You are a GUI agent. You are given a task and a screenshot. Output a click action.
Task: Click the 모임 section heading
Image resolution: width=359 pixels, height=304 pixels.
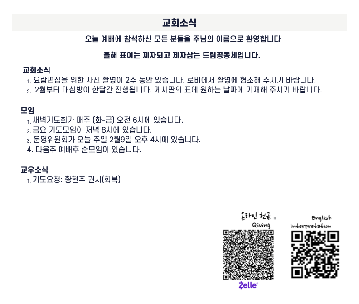pos(27,111)
